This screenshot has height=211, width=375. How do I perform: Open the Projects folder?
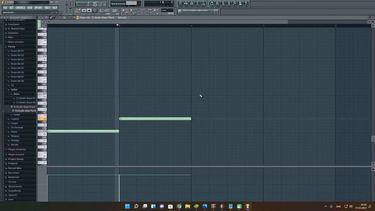(13, 164)
